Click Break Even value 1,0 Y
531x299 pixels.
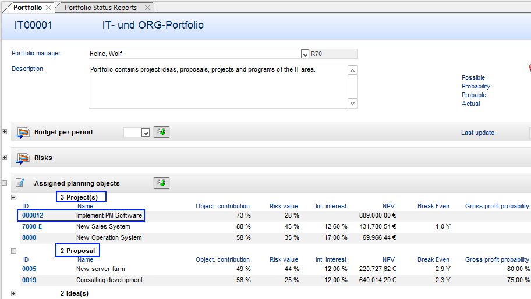(x=443, y=227)
